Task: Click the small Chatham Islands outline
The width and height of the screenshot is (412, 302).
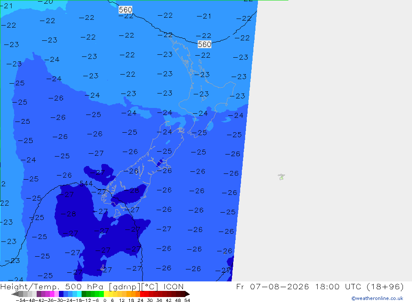Action: pos(281,177)
